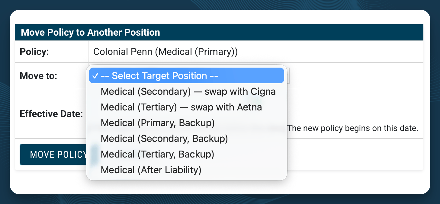Click the Effective Date: field label
Screen dimensions: 440x204
(51, 114)
